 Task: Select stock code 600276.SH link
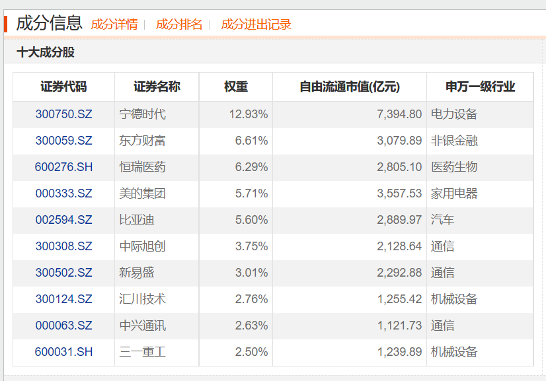pyautogui.click(x=63, y=167)
